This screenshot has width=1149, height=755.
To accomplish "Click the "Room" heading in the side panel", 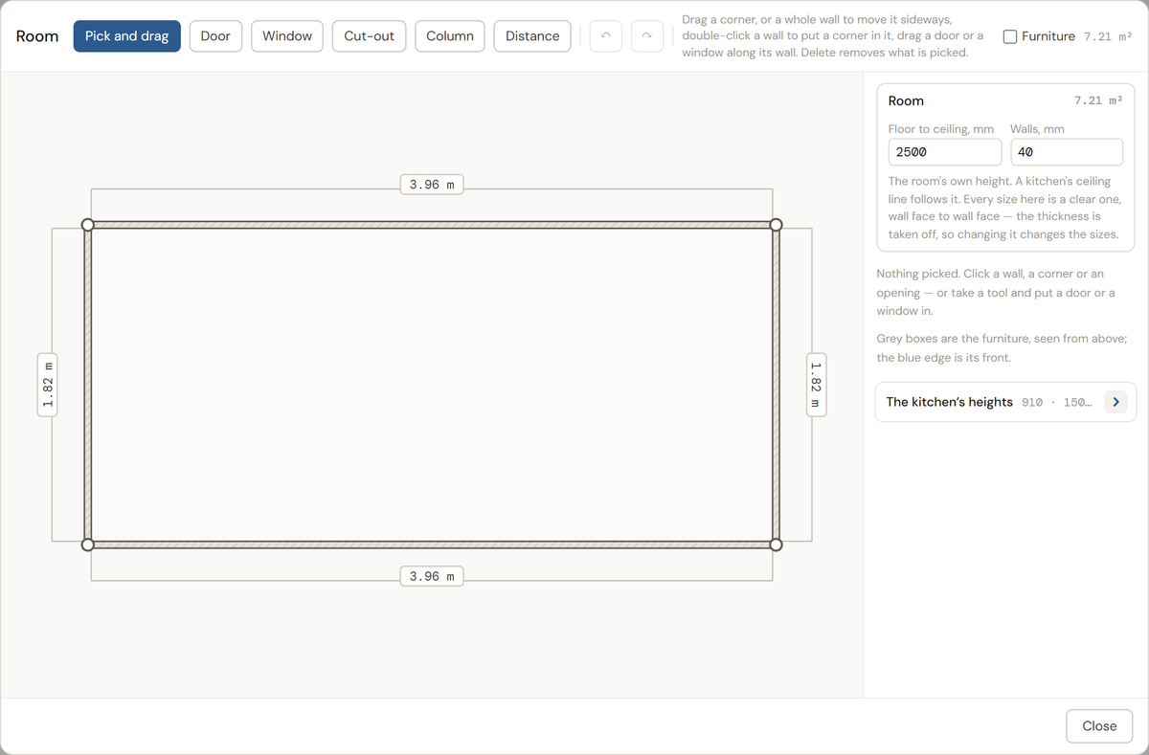I will coord(906,100).
